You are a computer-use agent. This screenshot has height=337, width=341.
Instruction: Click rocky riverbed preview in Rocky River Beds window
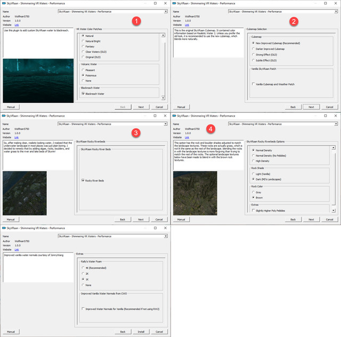coord(25,193)
